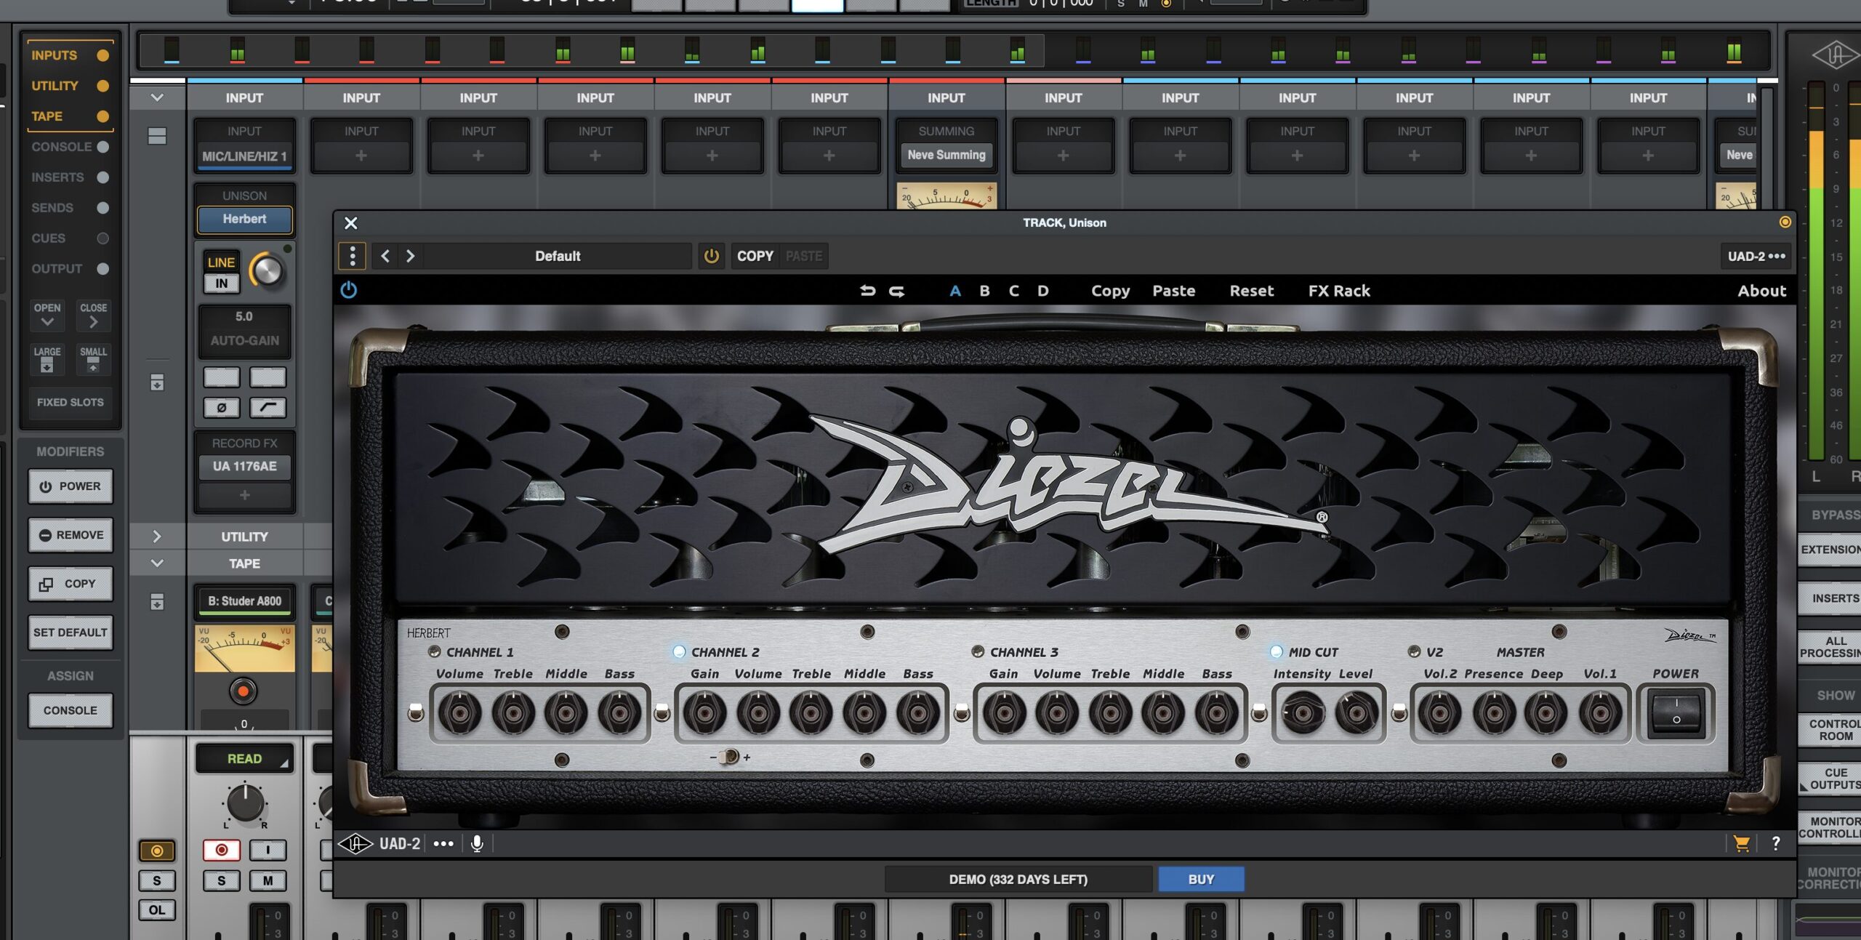
Task: Open the question mark help icon
Action: click(x=1776, y=843)
